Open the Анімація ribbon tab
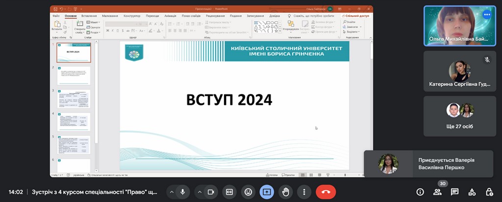 coord(171,16)
